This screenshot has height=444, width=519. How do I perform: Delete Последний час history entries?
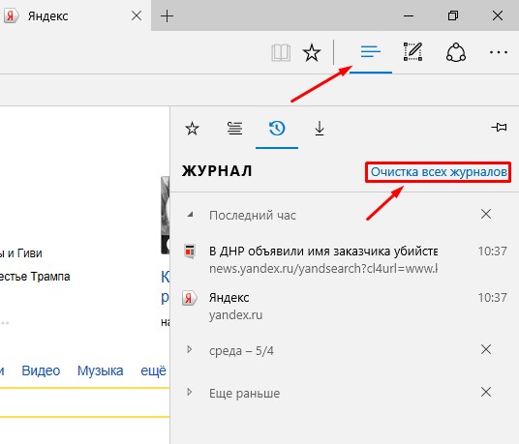(x=486, y=214)
